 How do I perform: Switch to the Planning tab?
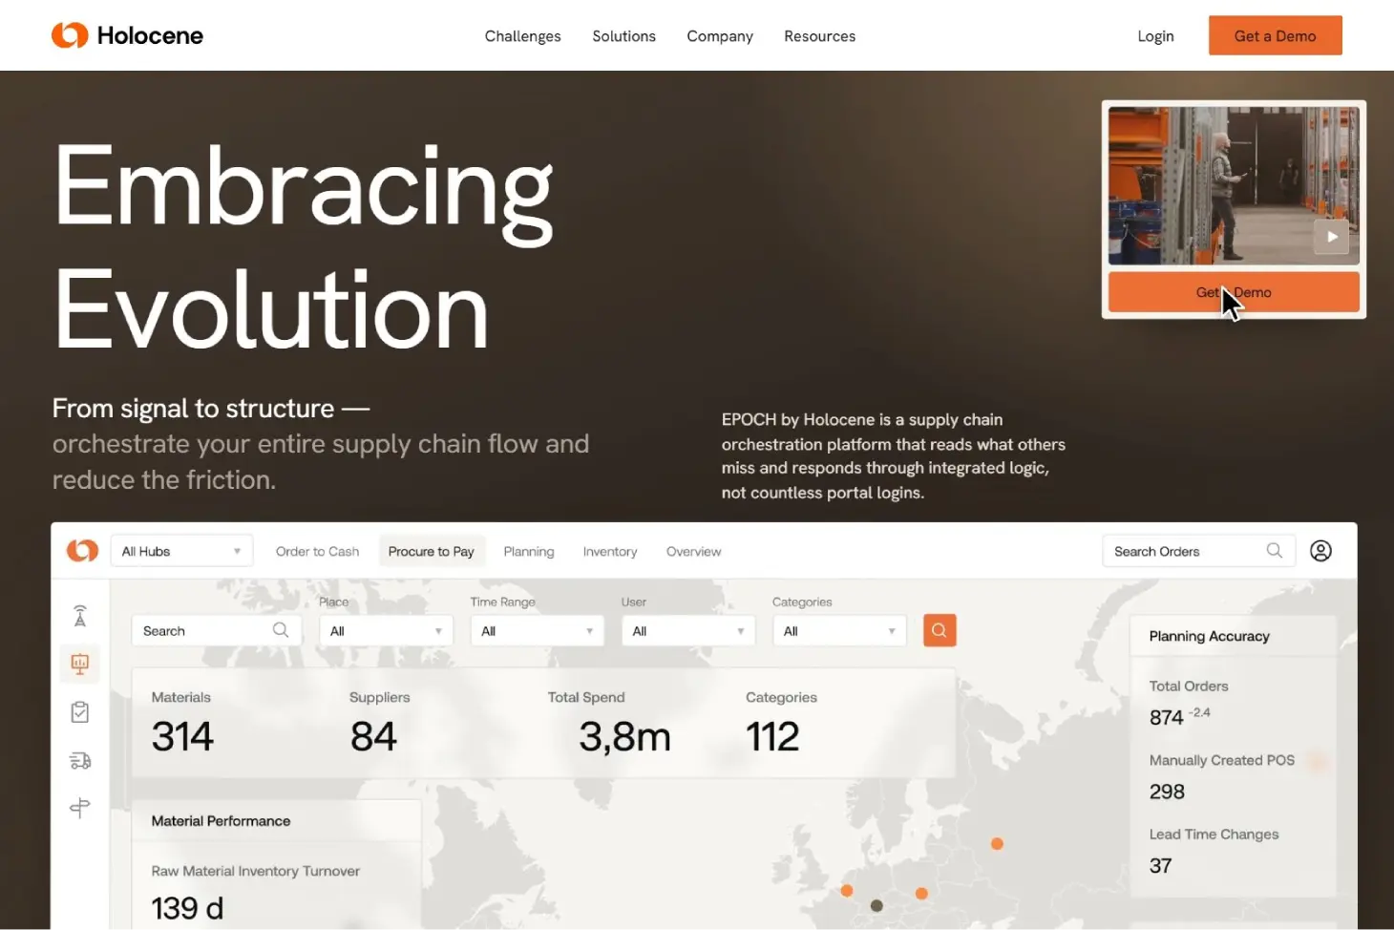[x=529, y=552]
